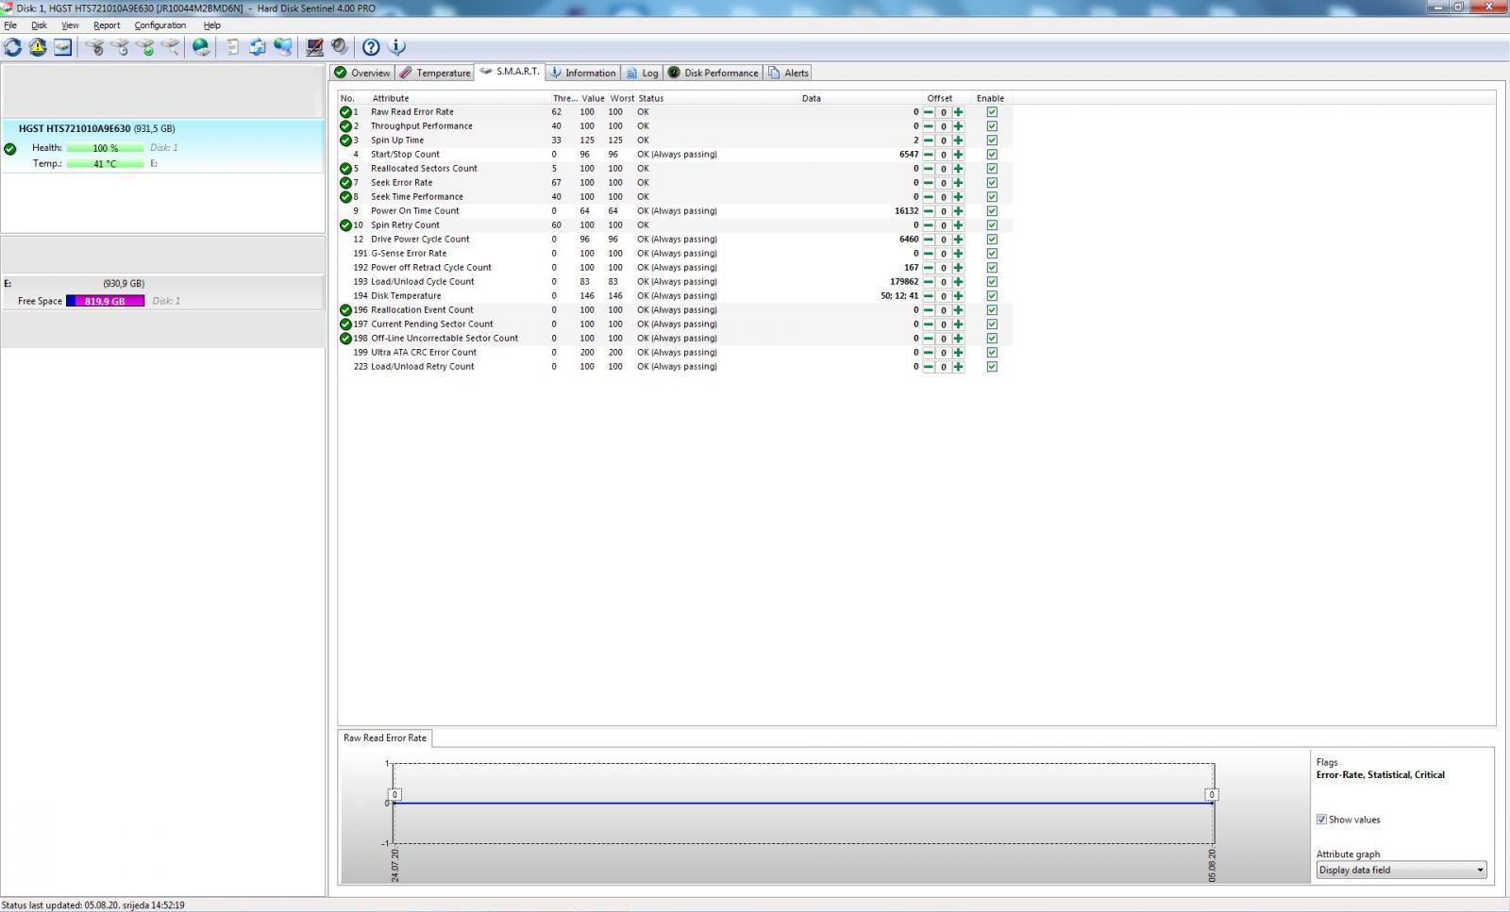Click plus offset icon for Disk Temperature
Viewport: 1510px width, 912px height.
tap(958, 296)
